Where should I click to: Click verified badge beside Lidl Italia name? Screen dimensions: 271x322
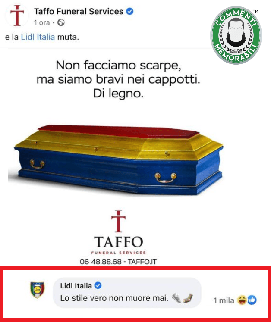pos(98,285)
